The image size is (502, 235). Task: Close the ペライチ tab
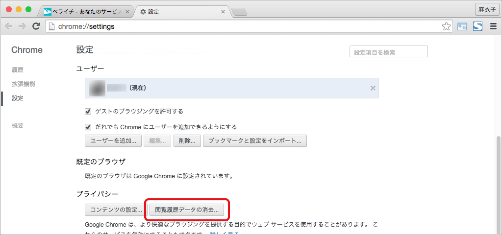[x=127, y=12]
